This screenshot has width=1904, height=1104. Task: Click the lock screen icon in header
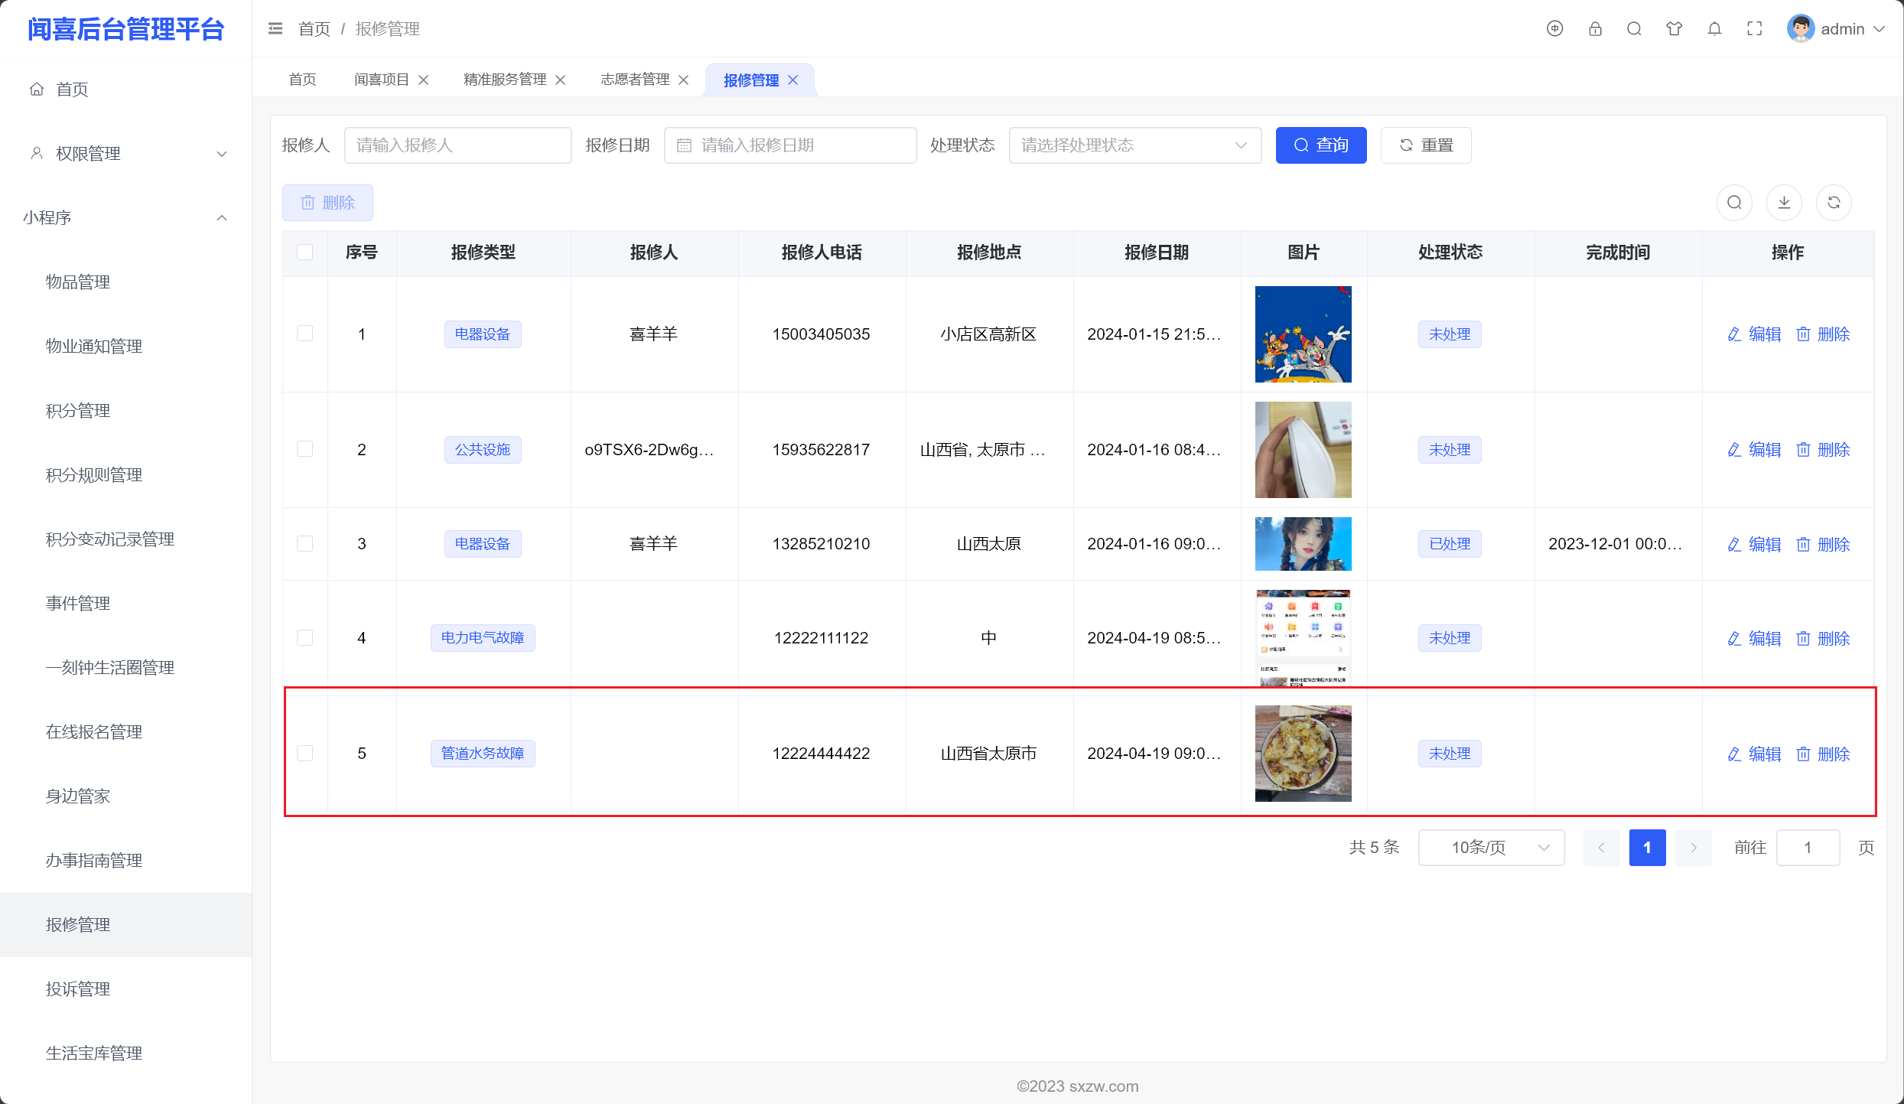1595,29
